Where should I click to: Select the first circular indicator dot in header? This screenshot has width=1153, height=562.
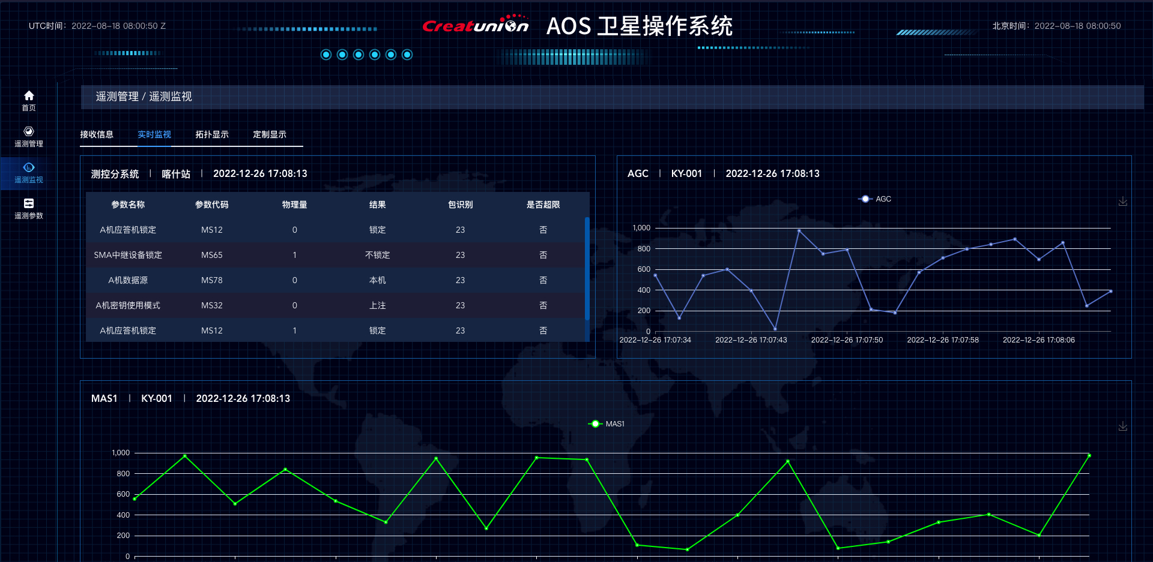tap(326, 55)
